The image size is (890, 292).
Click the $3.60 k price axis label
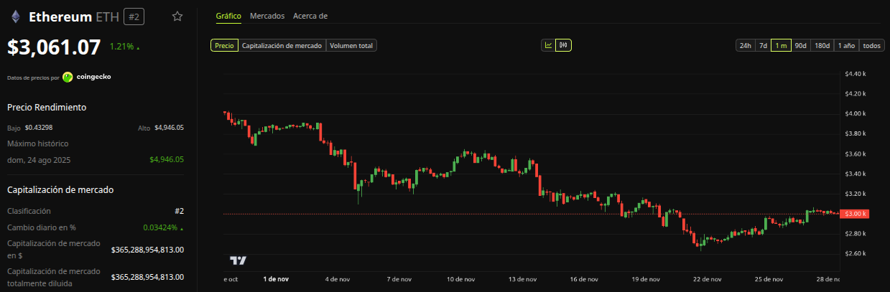tap(856, 154)
